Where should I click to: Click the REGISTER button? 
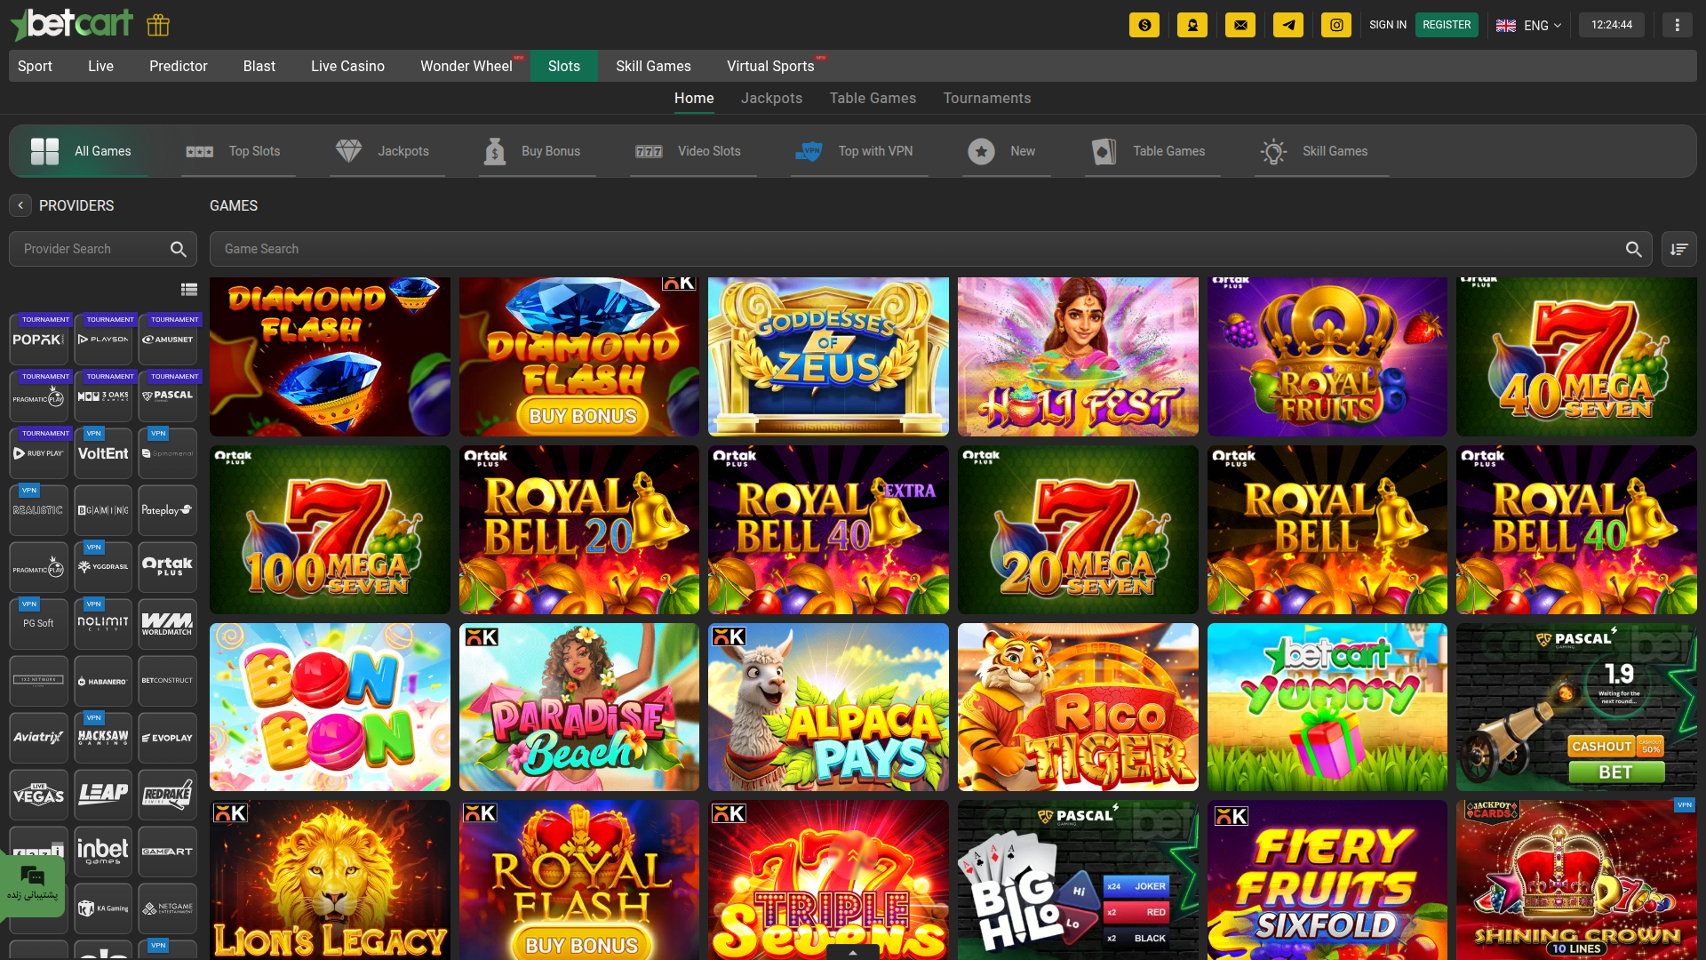[1447, 25]
